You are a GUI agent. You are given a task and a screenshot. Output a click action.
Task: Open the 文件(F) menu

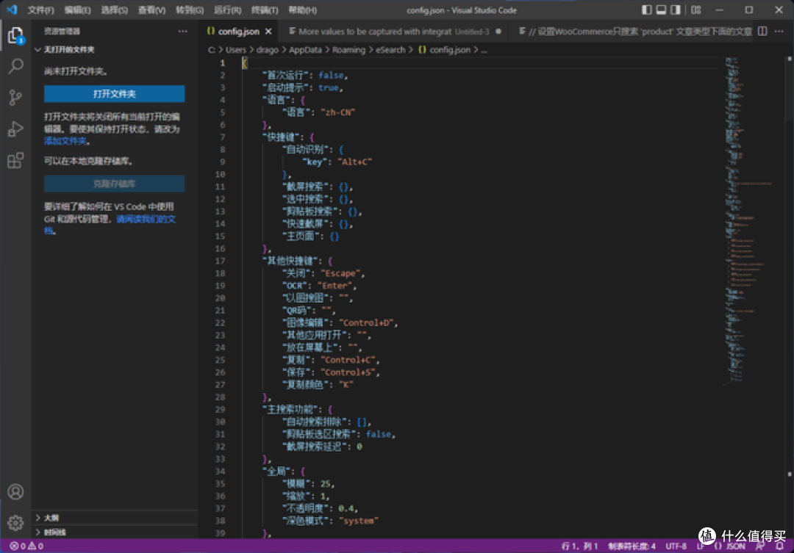pos(41,10)
